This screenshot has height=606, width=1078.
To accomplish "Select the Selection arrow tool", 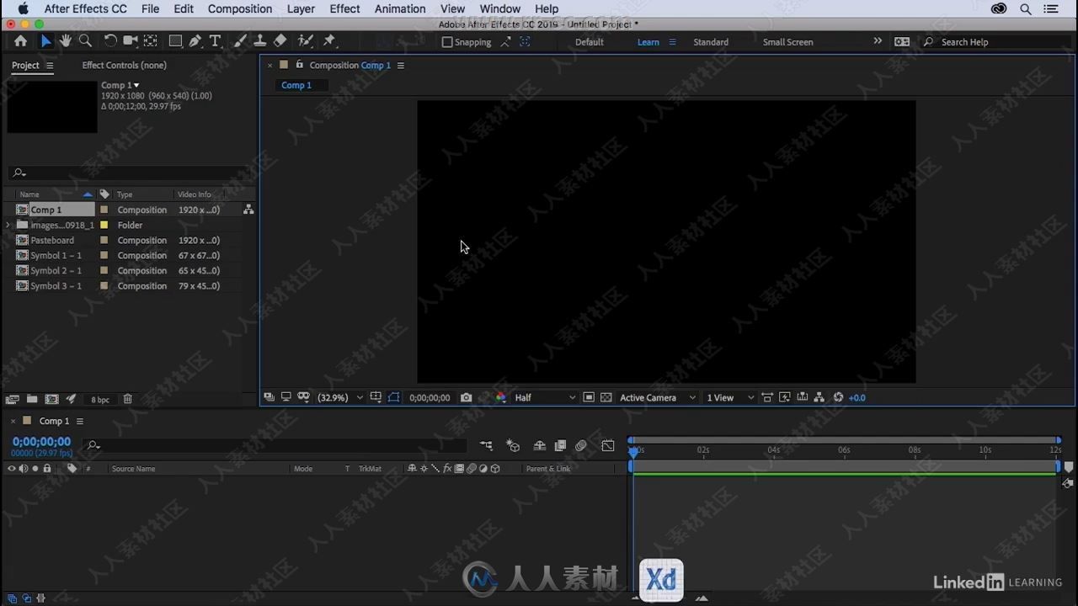I will click(45, 40).
